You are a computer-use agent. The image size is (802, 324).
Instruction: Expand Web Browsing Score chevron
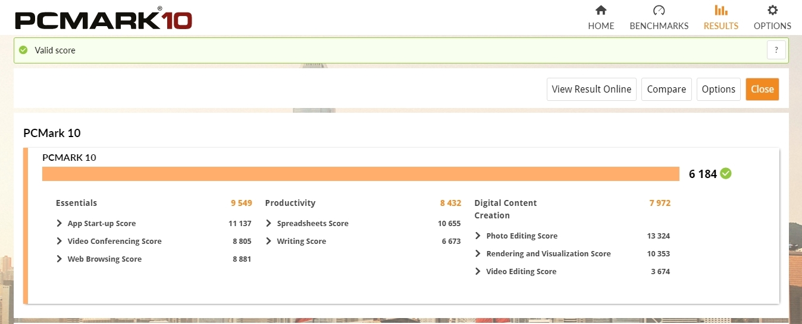(x=59, y=259)
